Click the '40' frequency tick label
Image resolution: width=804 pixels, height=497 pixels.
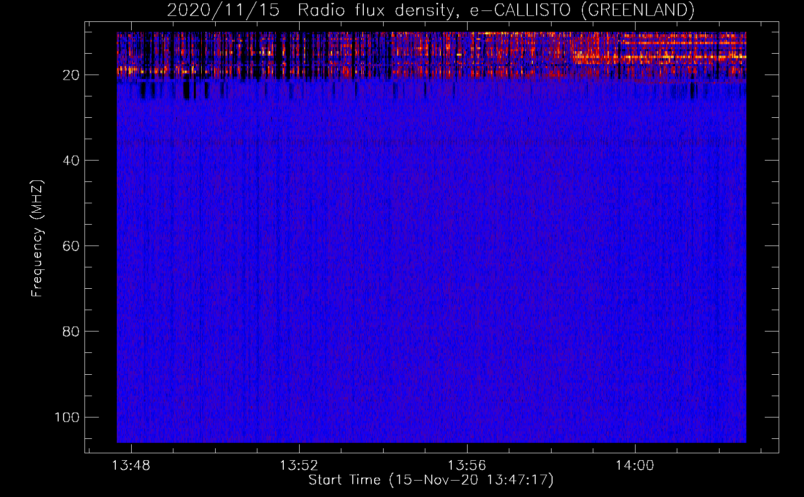71,161
